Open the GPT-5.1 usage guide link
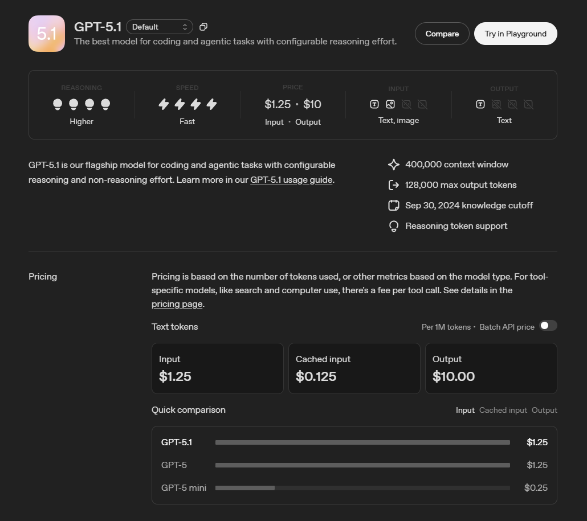This screenshot has width=587, height=521. (291, 180)
